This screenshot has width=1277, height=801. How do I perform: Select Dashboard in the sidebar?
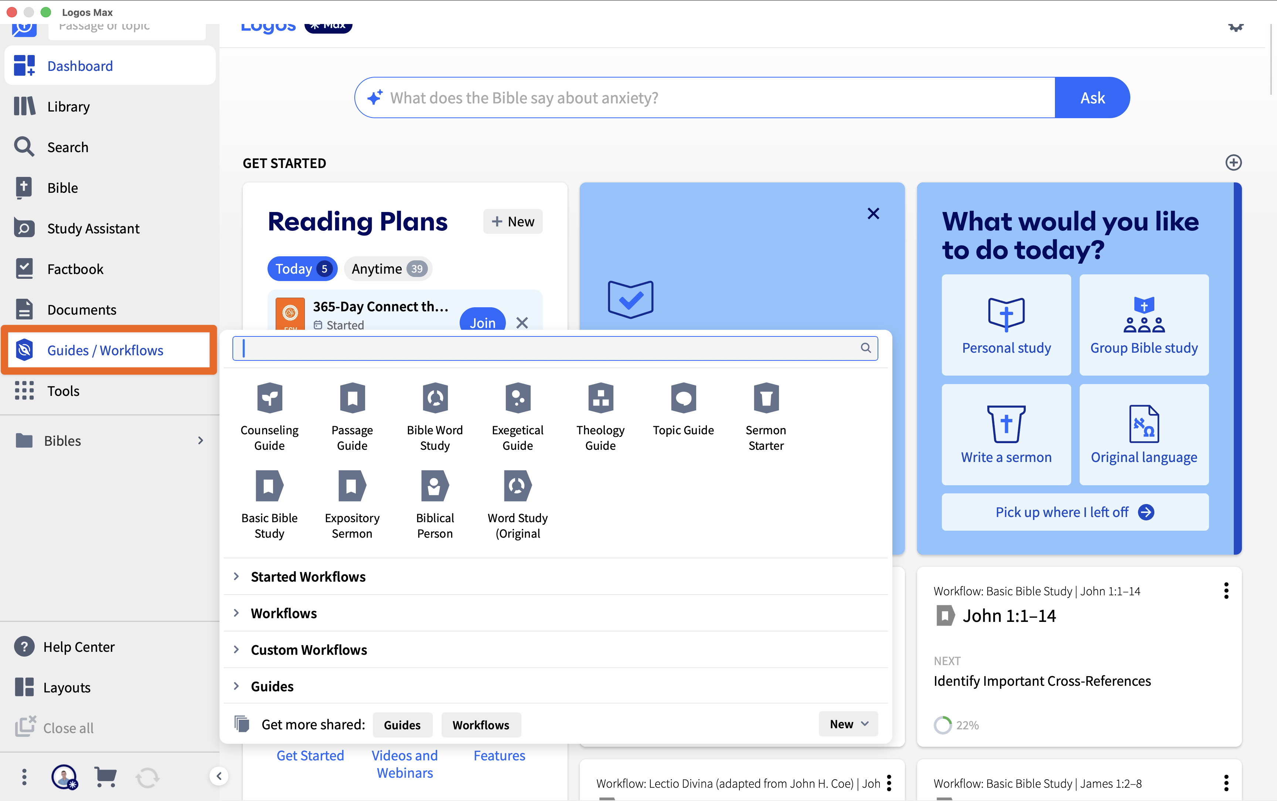[x=110, y=66]
